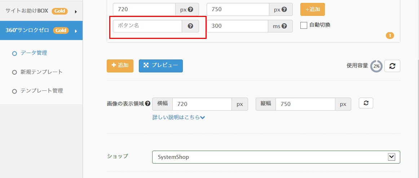Click refresh icon next to 縦幅 field
Screen dimensions: 419x178
click(366, 103)
